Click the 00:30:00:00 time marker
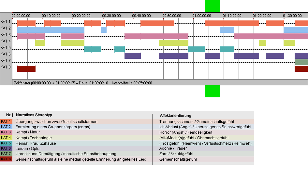308x172 pixels. pyautogui.click(x=111, y=16)
